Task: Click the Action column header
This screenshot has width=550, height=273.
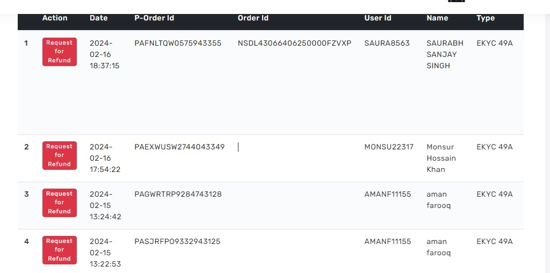Action: coord(55,18)
